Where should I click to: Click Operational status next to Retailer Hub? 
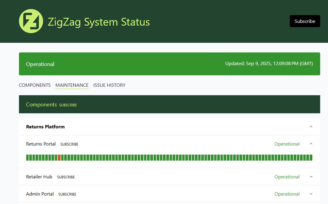[287, 177]
